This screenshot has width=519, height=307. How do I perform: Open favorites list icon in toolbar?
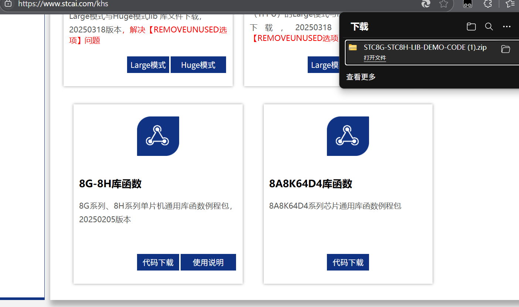[x=510, y=4]
